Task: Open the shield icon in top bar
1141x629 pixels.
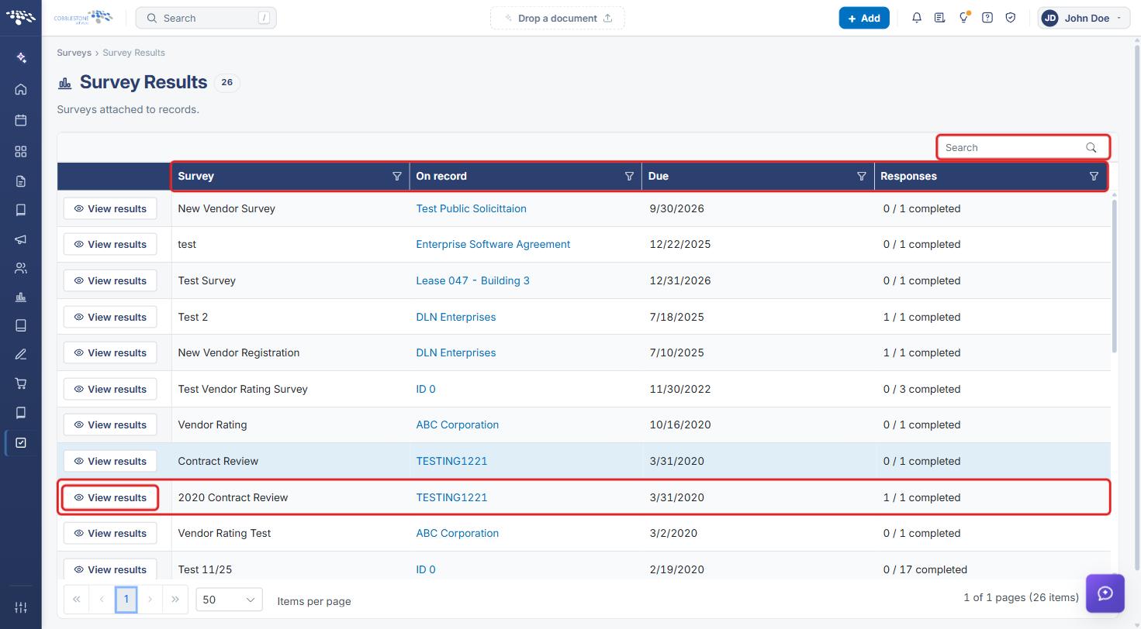Action: [1011, 18]
